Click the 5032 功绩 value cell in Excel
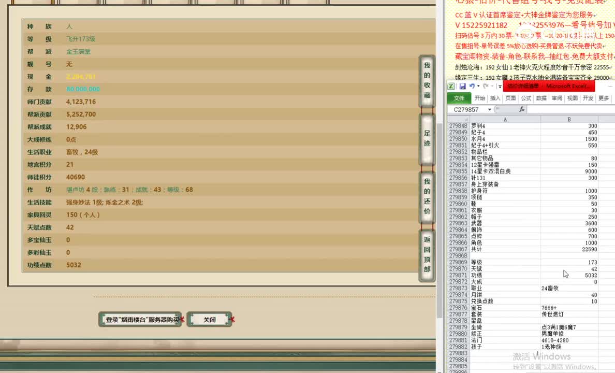Screen dimensions: 615x373 (569, 275)
